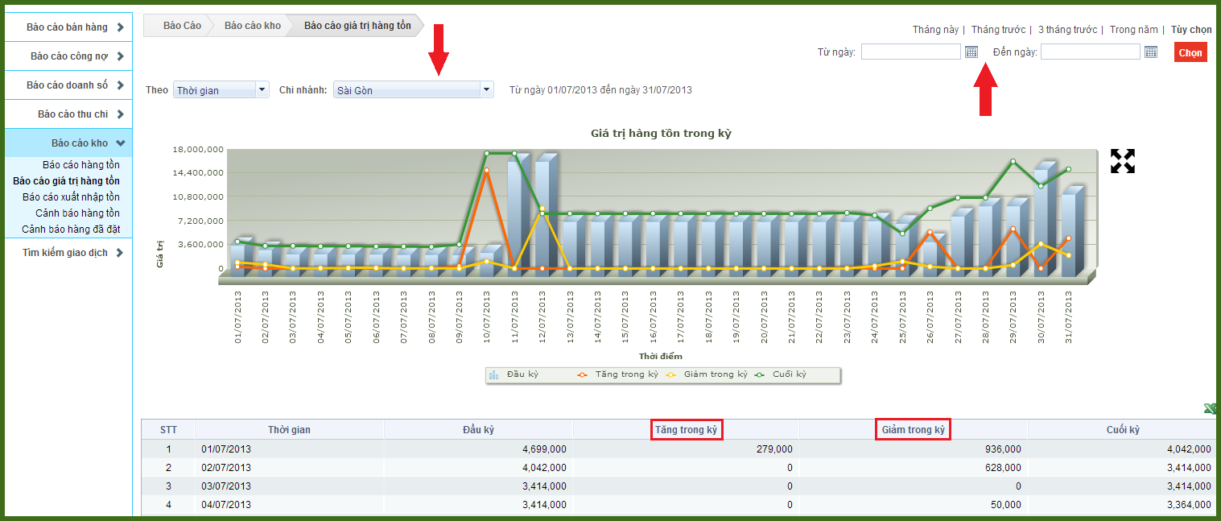Select the 01/07/2013 table row date
The width and height of the screenshot is (1221, 521).
tap(226, 449)
